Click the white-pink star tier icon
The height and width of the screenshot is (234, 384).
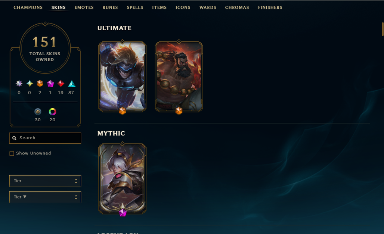click(x=19, y=84)
